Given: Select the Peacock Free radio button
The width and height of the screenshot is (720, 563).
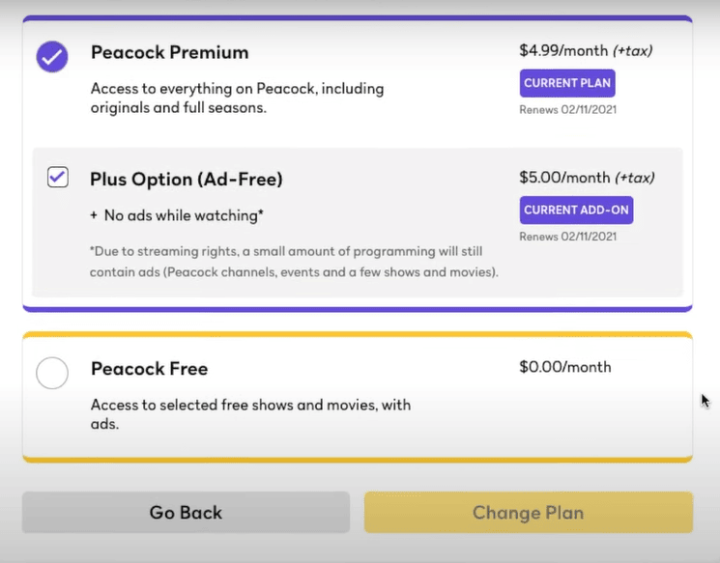Looking at the screenshot, I should click(52, 373).
